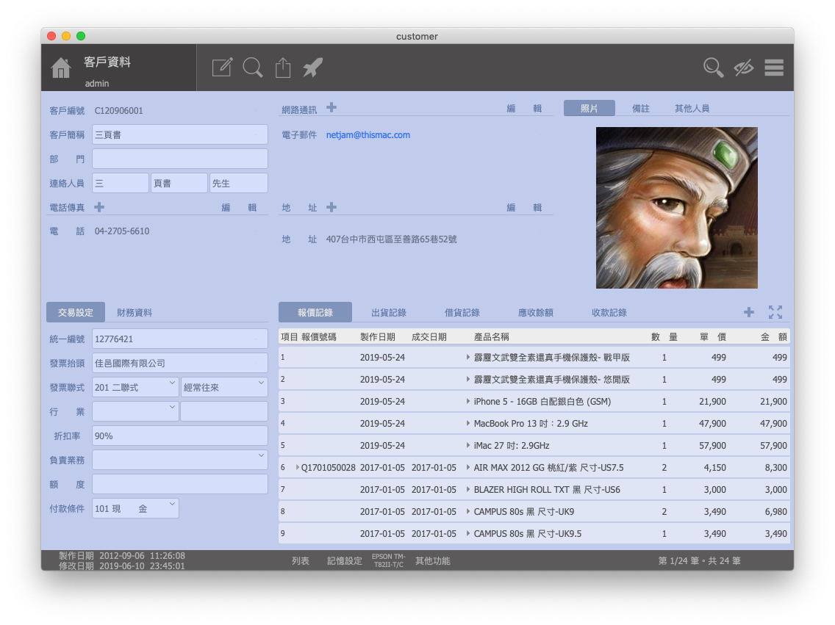Add a new 網路通訊 entry with plus

click(332, 108)
